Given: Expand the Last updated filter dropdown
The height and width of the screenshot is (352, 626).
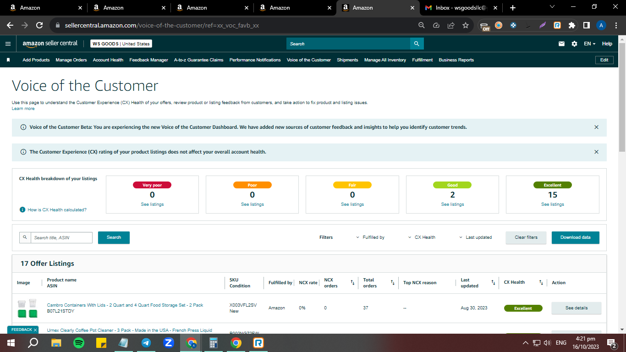Looking at the screenshot, I should click(476, 237).
